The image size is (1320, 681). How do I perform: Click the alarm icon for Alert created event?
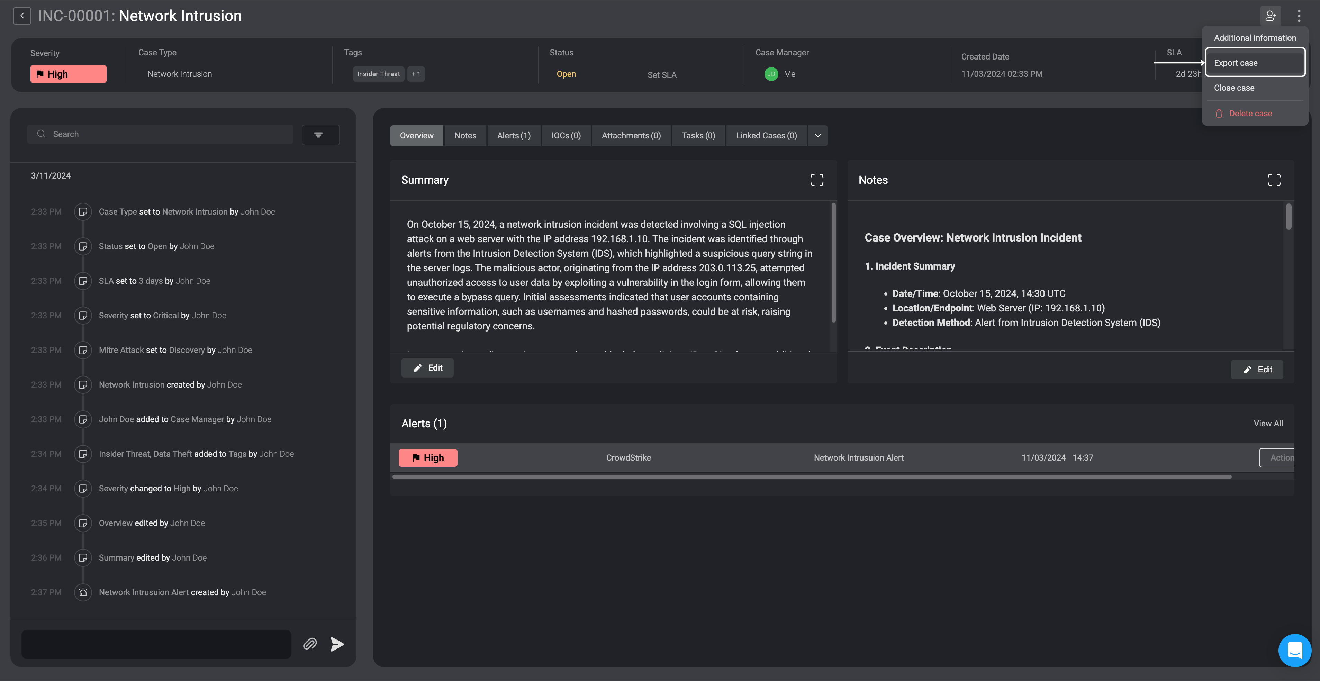tap(83, 592)
